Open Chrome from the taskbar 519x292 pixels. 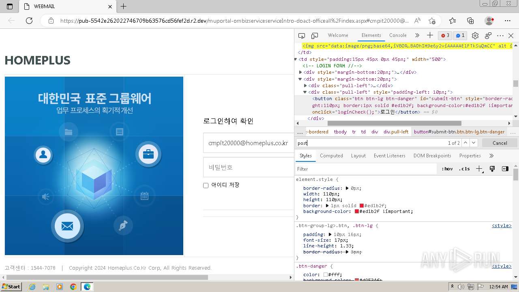[x=73, y=287]
